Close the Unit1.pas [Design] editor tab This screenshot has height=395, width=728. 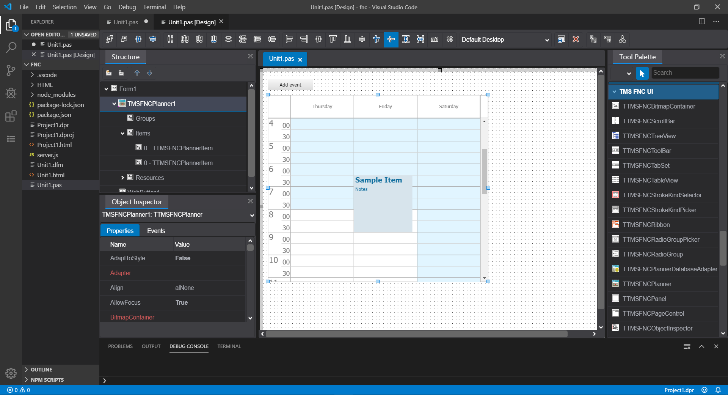point(221,22)
